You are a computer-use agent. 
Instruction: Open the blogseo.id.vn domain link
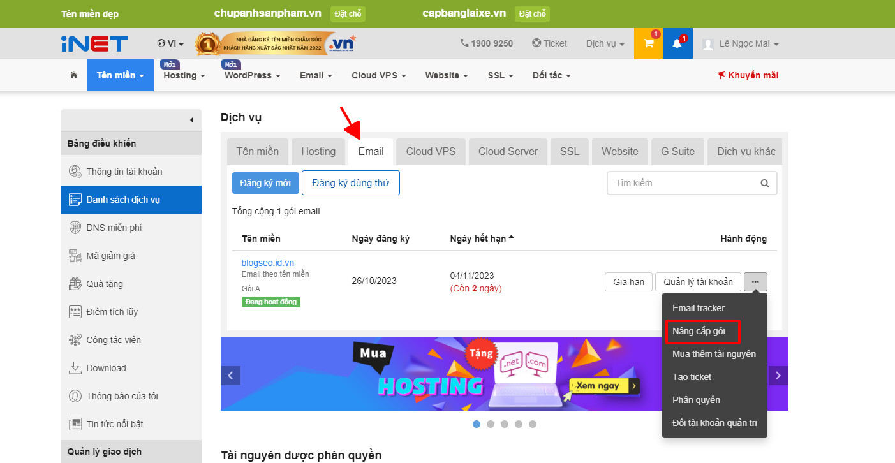click(267, 263)
